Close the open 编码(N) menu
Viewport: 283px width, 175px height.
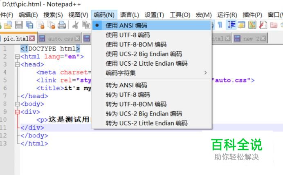coord(104,15)
